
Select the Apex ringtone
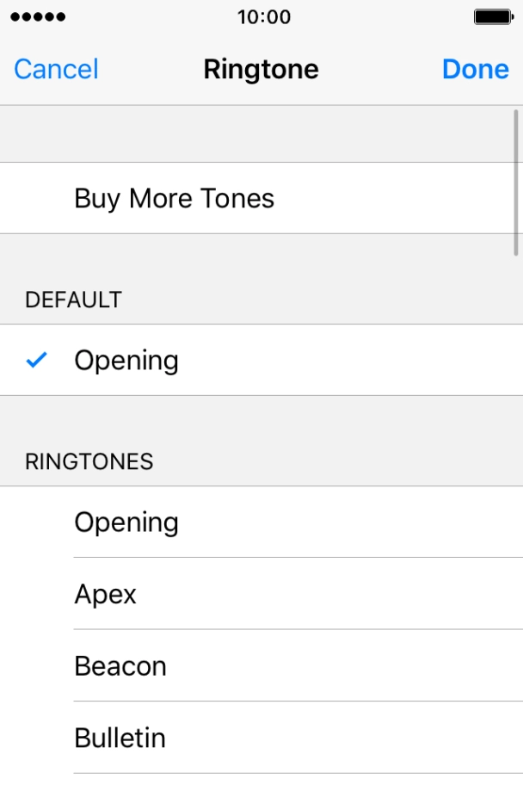(x=105, y=594)
